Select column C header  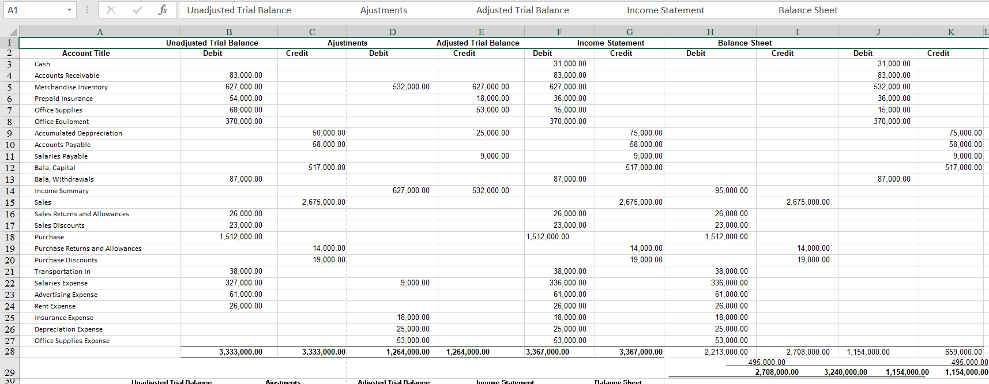point(312,32)
